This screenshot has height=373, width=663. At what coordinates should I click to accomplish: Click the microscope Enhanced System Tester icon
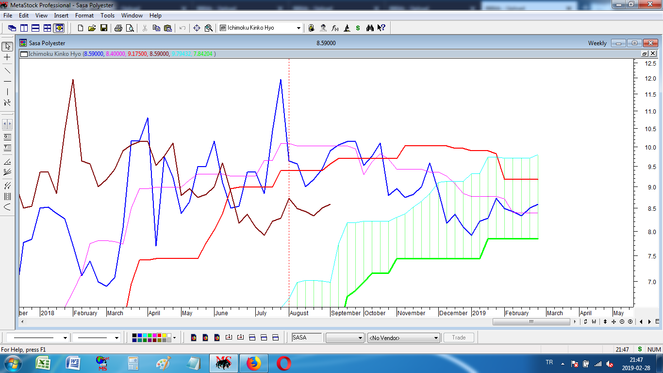pyautogui.click(x=347, y=28)
